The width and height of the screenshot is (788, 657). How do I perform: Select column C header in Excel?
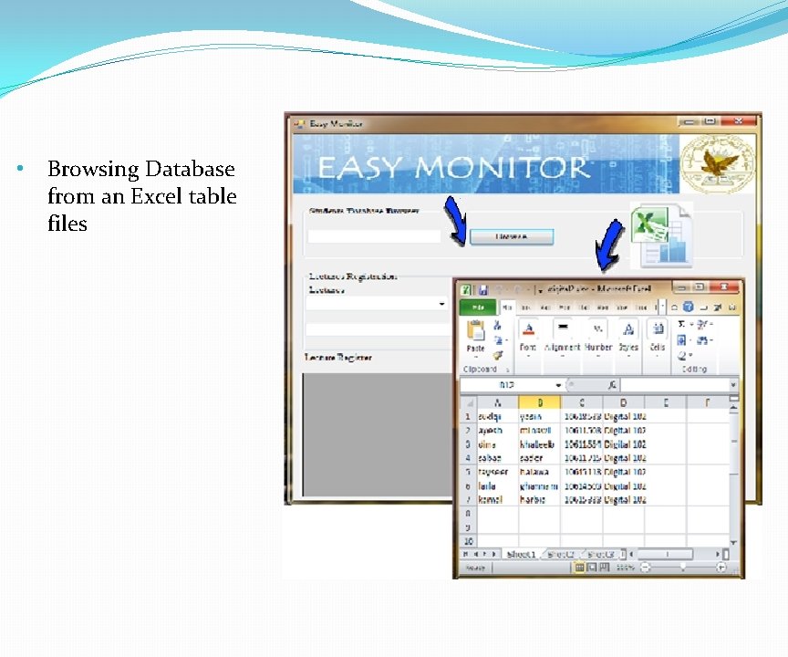tap(582, 403)
